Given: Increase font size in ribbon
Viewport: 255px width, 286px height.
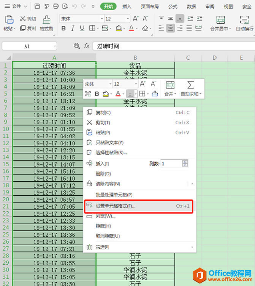Looking at the screenshot, I should click(136, 19).
